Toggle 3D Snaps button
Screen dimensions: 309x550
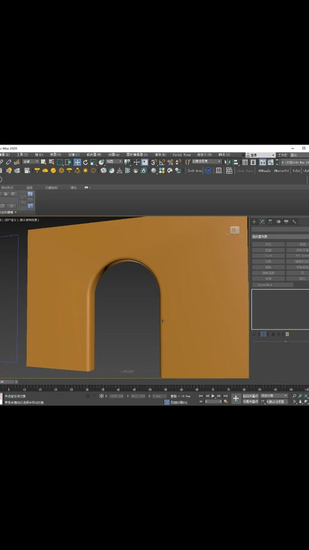coord(153,162)
